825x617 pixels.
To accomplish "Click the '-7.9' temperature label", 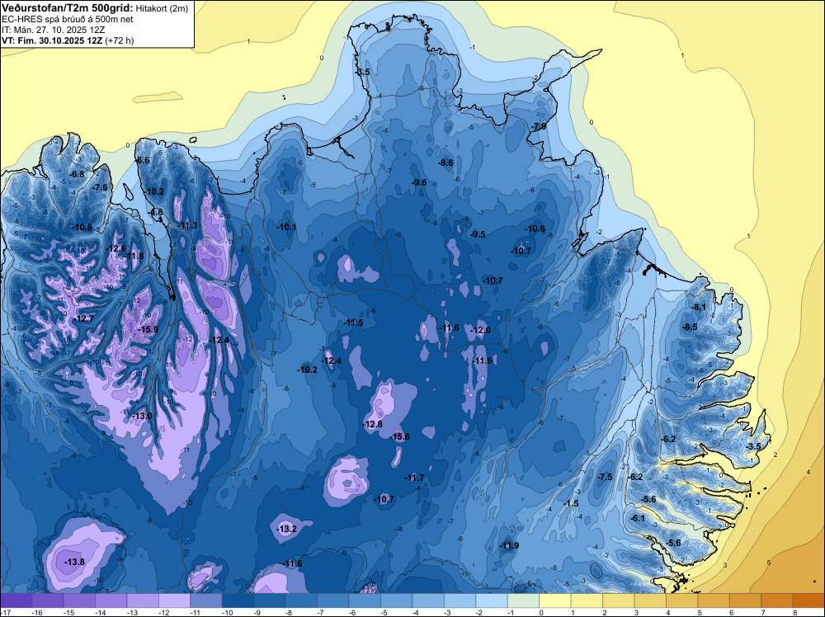I will (538, 126).
